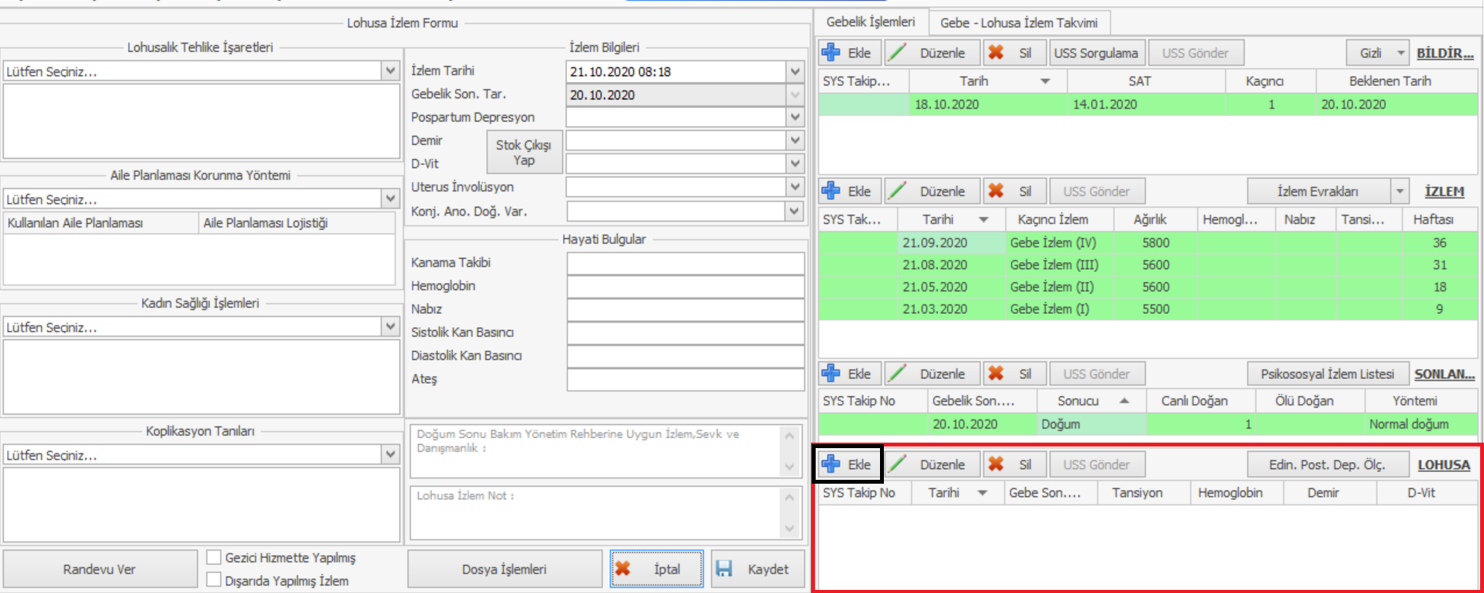Click the red X İptal icon
This screenshot has height=593, width=1484.
[623, 569]
